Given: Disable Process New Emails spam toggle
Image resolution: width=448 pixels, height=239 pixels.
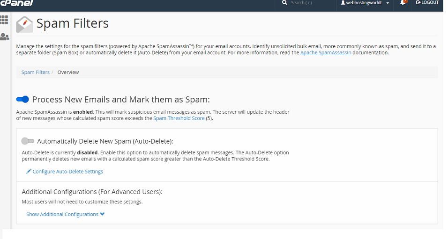Looking at the screenshot, I should click(22, 99).
